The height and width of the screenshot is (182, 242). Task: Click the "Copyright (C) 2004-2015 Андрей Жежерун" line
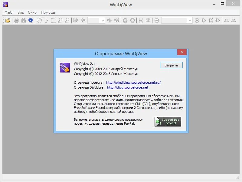(106, 69)
